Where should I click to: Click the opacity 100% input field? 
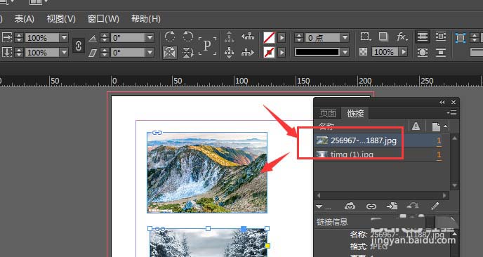385,52
